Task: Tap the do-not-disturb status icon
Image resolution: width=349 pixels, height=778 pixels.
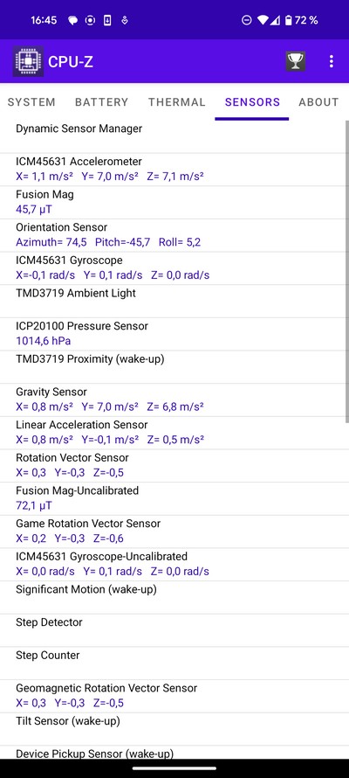Action: pyautogui.click(x=246, y=20)
